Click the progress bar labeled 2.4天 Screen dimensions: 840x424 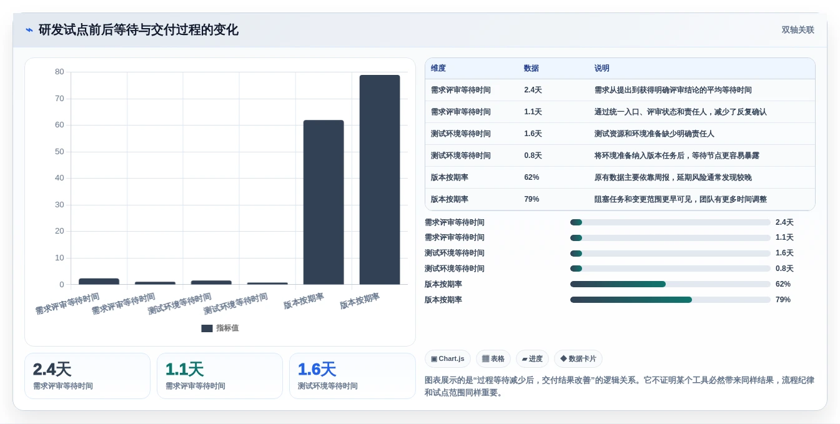click(x=670, y=222)
